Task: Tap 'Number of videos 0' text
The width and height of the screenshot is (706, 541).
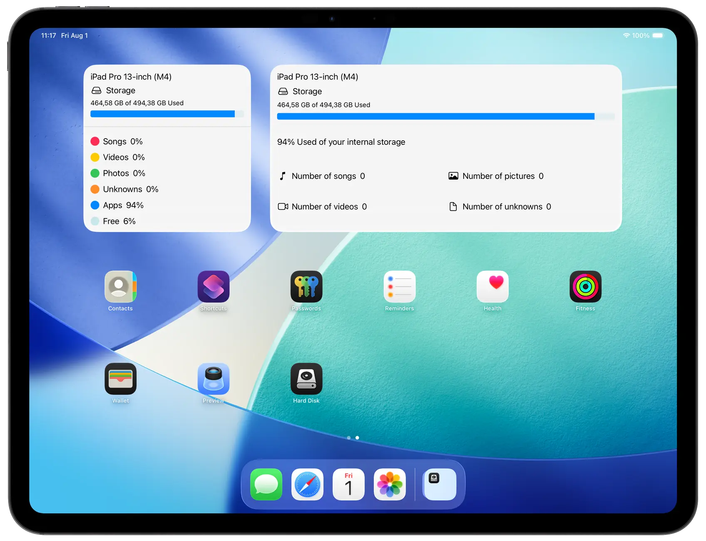Action: coord(329,206)
